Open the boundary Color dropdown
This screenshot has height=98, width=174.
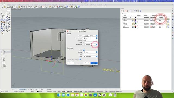click(91, 56)
